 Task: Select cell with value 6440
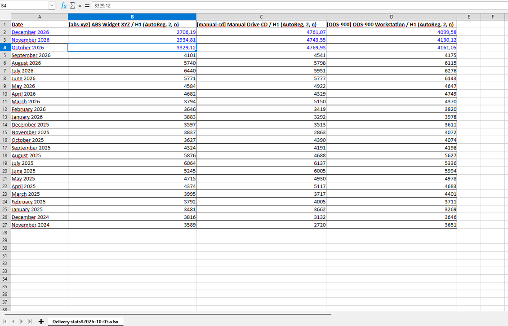[x=132, y=70]
